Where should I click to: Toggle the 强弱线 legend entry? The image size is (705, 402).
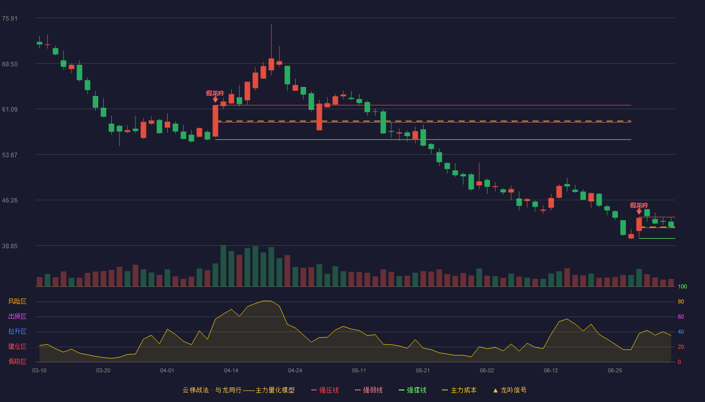pos(369,390)
